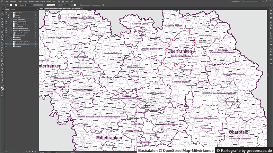273x153 pixels.
Task: Open the Objekt menu
Action: click(x=20, y=2)
